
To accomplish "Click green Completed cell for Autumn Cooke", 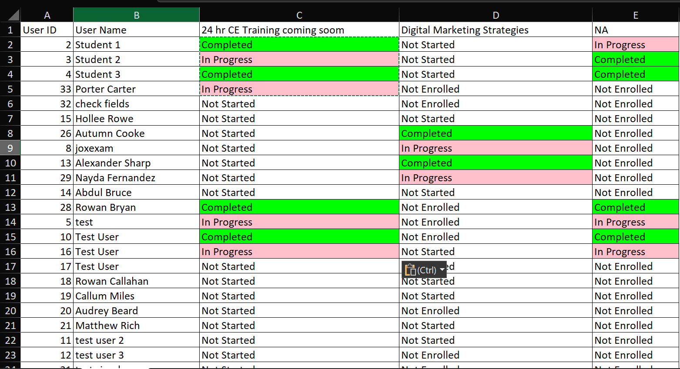I will (496, 133).
